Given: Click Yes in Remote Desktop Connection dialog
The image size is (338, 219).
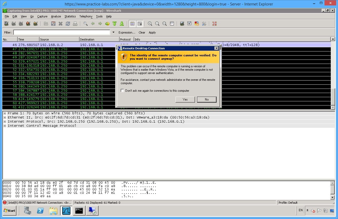Looking at the screenshot, I should pyautogui.click(x=185, y=99).
